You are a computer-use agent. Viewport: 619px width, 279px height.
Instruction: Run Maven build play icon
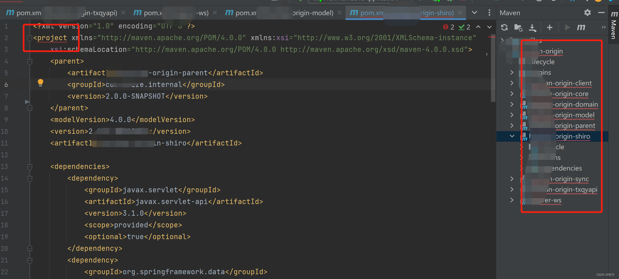click(567, 27)
